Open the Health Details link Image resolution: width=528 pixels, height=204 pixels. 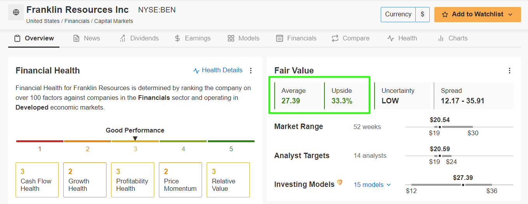pos(222,70)
